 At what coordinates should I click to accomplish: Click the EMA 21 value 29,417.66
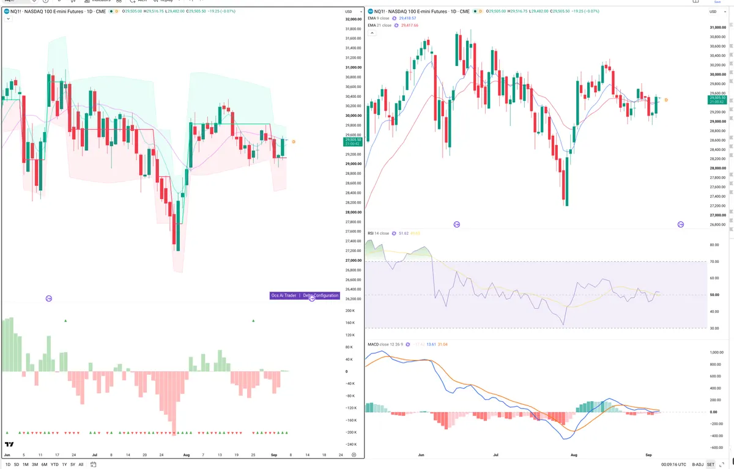[x=410, y=25]
